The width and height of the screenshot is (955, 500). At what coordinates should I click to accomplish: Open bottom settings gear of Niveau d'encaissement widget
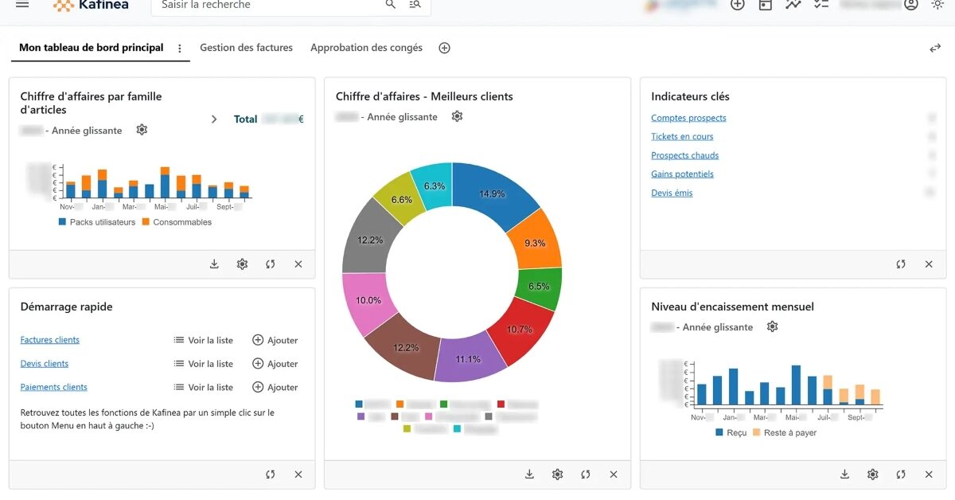point(872,475)
